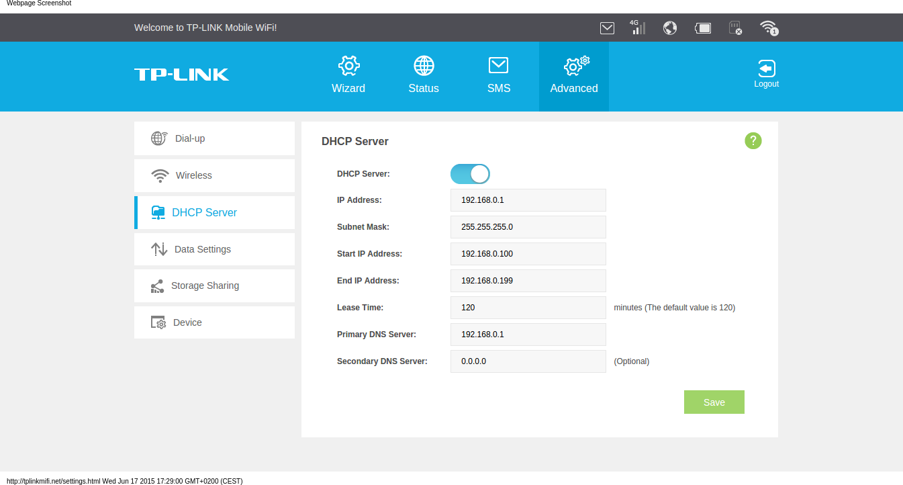Click the SD card status icon

click(735, 28)
